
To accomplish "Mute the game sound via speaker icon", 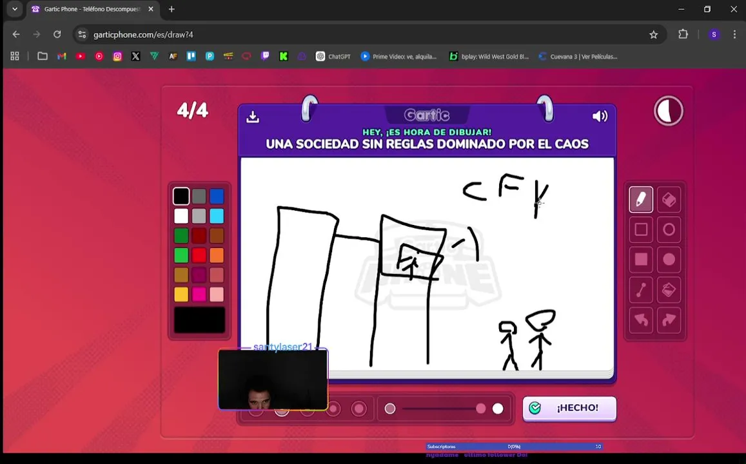I will click(600, 116).
